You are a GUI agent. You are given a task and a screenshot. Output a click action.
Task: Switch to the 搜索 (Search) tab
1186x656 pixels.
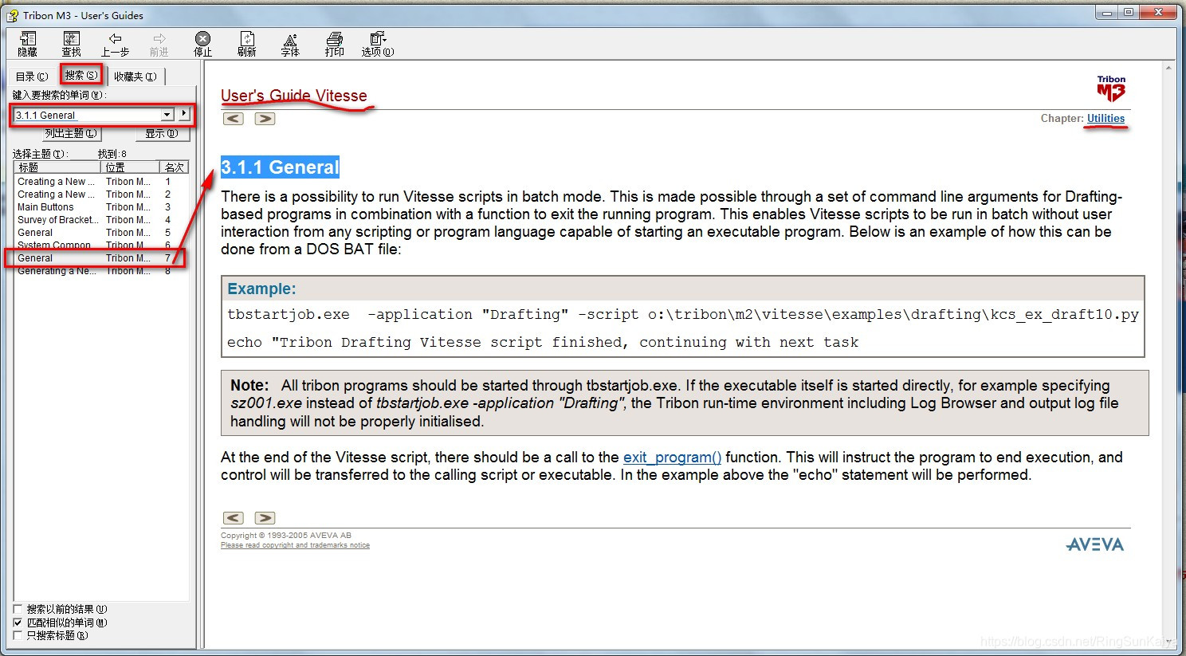(81, 75)
